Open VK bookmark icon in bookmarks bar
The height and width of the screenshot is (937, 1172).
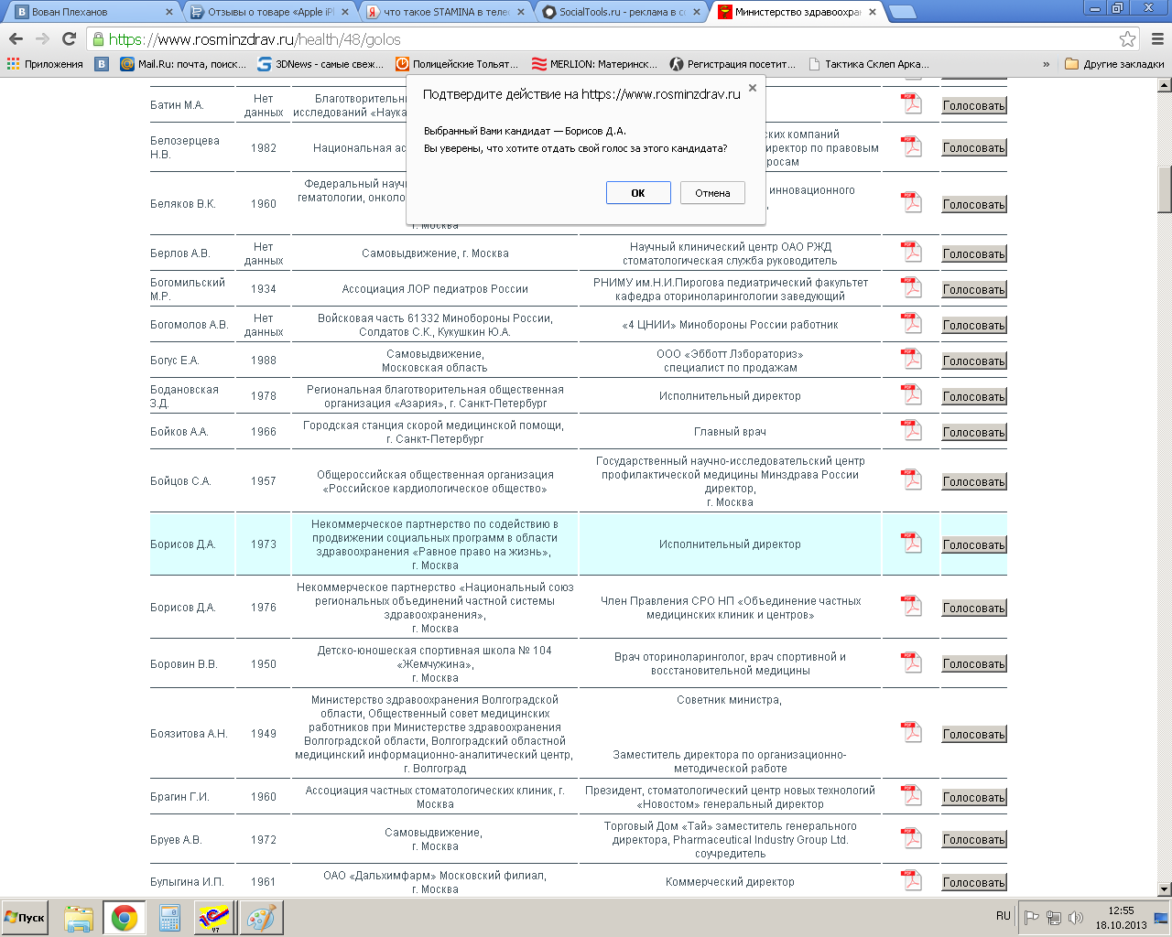click(x=102, y=64)
